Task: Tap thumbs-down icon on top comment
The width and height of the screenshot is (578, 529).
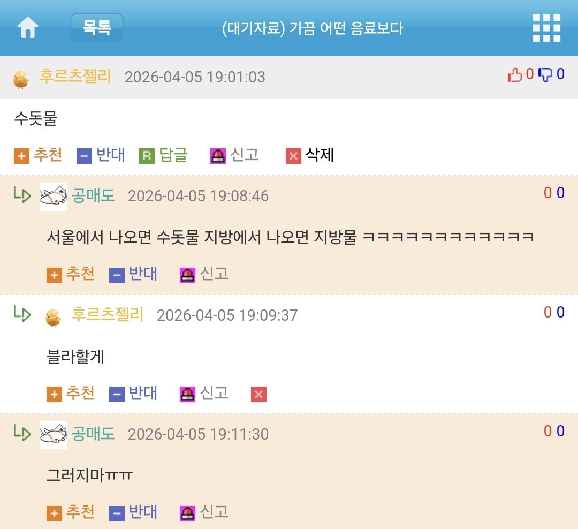Action: click(x=545, y=74)
